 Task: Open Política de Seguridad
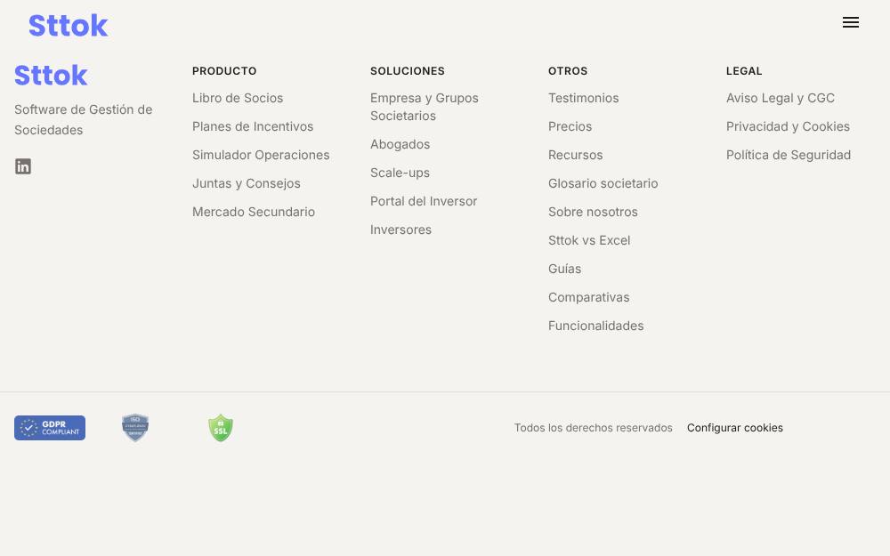(x=789, y=155)
